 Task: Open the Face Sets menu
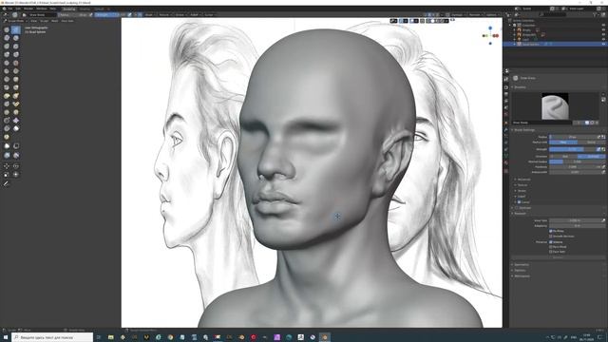pos(67,21)
